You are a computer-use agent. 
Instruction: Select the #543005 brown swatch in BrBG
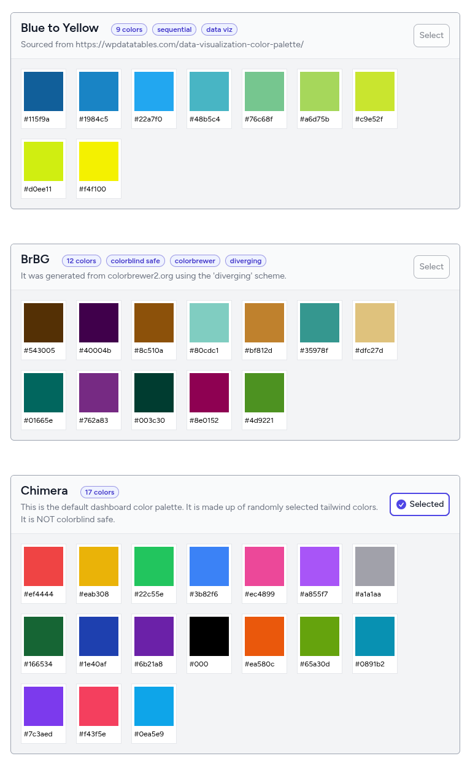coord(43,322)
